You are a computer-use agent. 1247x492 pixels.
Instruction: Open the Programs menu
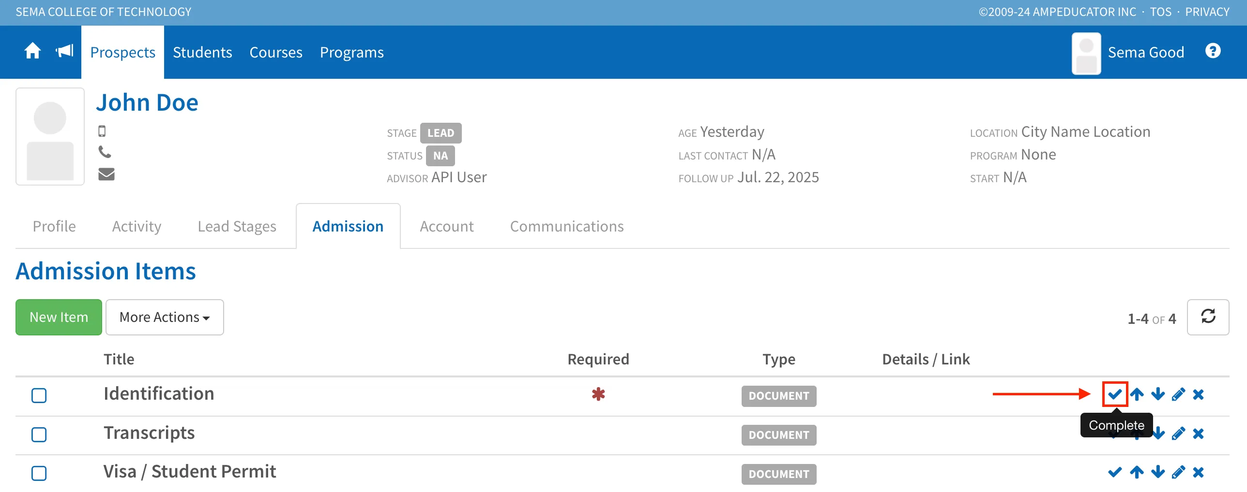[x=352, y=52]
